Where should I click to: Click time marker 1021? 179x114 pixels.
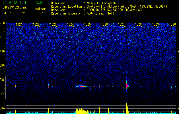19,25
